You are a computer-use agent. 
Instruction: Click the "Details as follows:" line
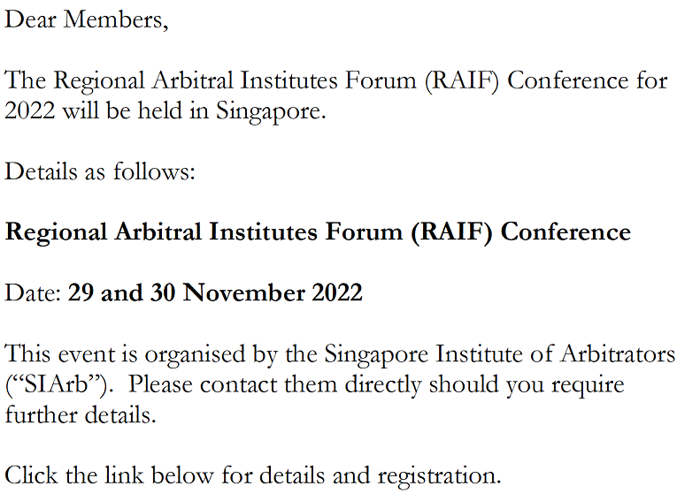coord(100,171)
